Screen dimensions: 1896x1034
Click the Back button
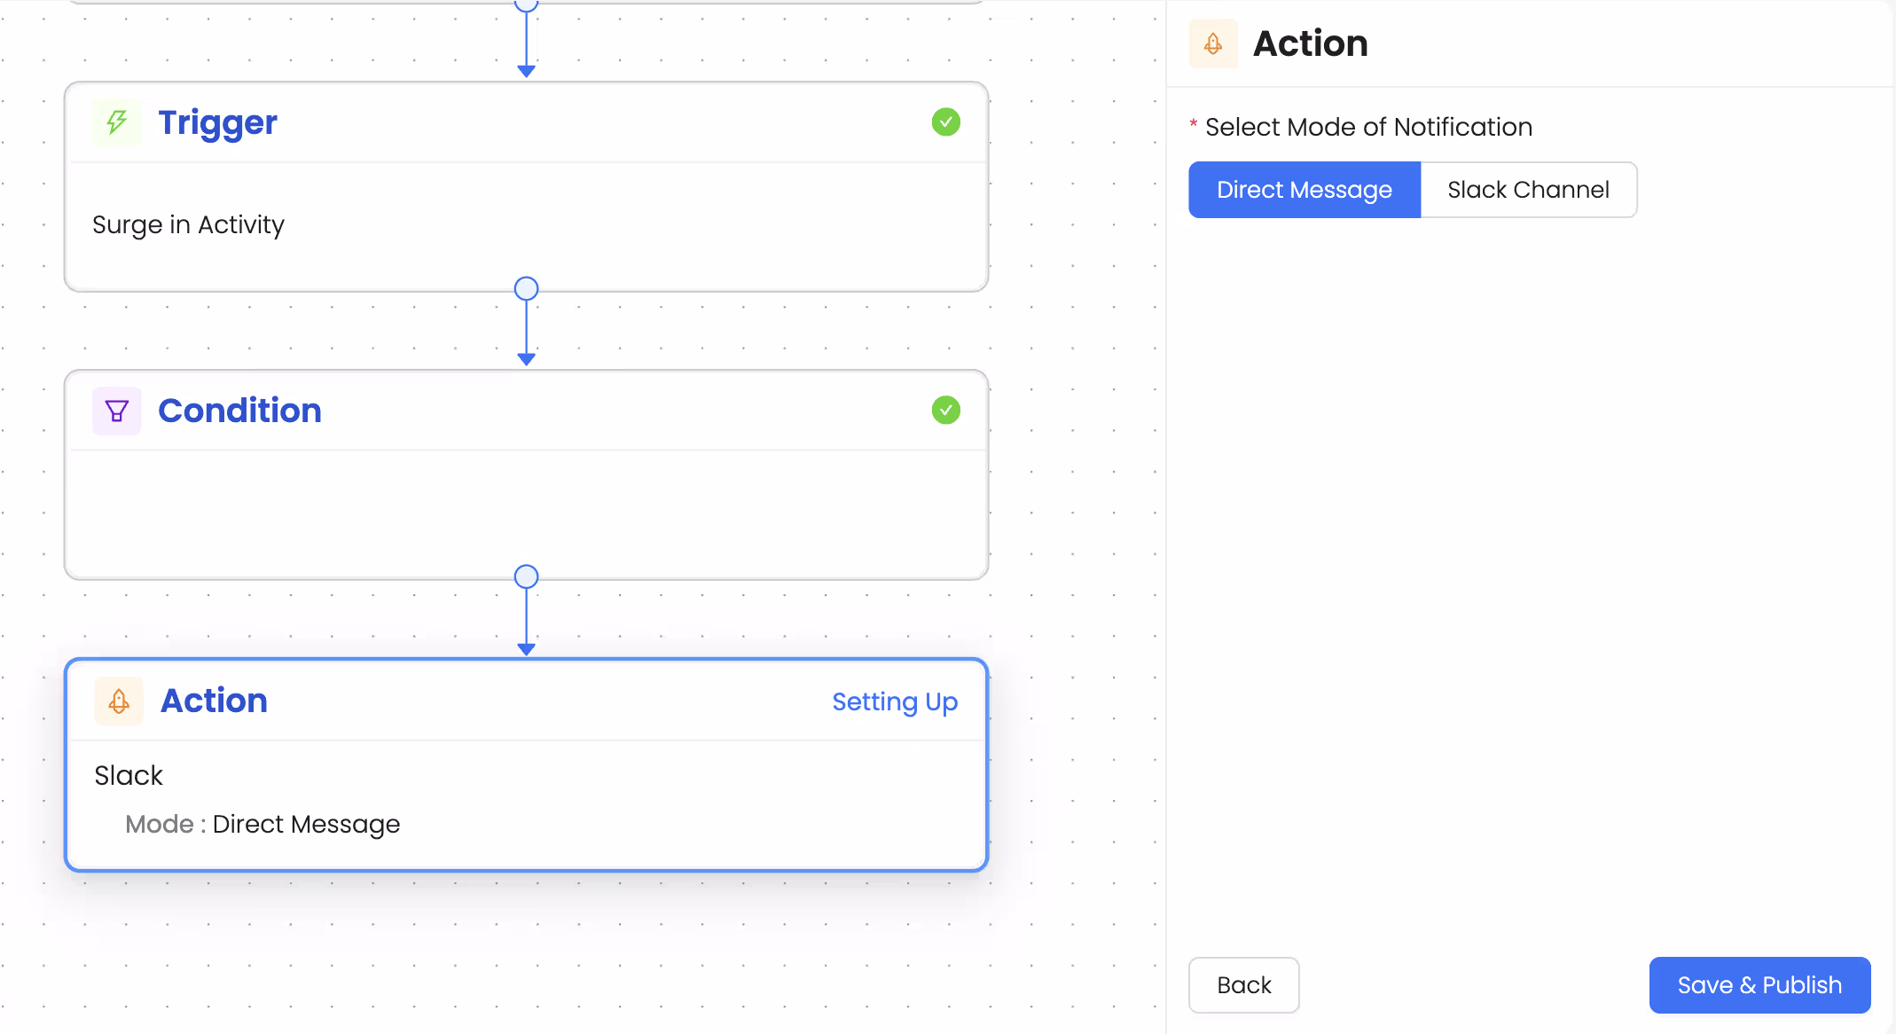click(1243, 984)
